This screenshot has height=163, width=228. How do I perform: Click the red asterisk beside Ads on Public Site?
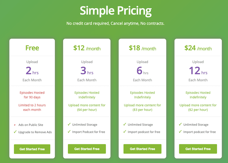click(x=15, y=125)
